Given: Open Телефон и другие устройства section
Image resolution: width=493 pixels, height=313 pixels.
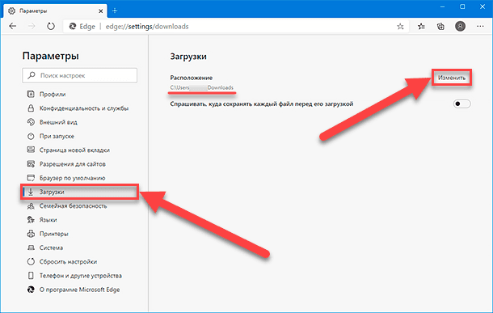Looking at the screenshot, I should point(74,276).
